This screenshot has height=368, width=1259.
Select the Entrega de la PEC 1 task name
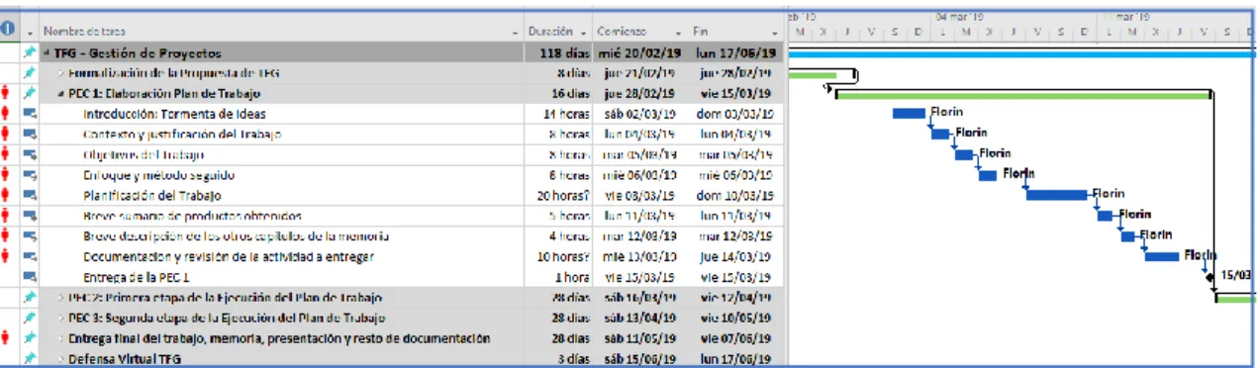point(136,278)
